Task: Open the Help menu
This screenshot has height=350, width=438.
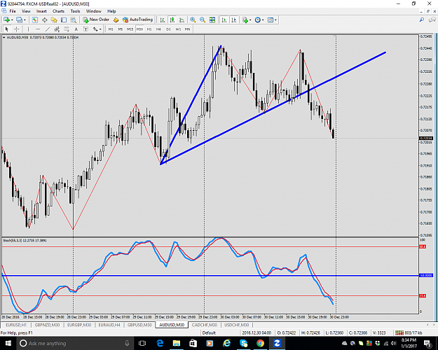Action: (111, 11)
